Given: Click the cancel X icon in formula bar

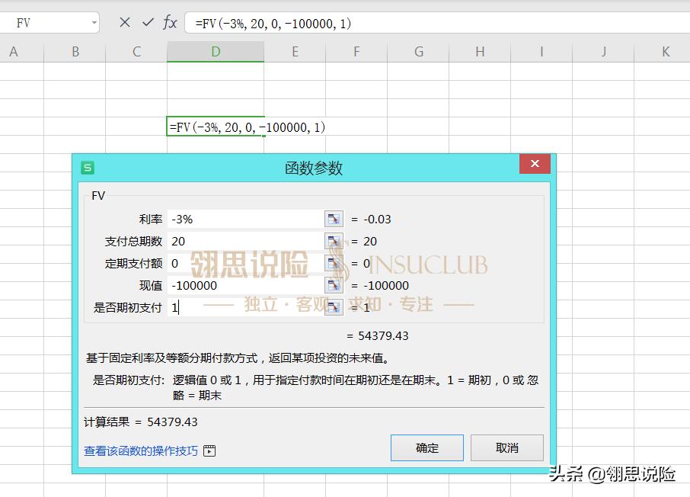Looking at the screenshot, I should tap(125, 23).
